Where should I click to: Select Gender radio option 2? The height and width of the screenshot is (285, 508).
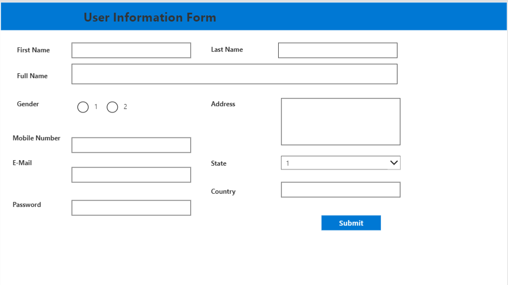click(x=113, y=107)
